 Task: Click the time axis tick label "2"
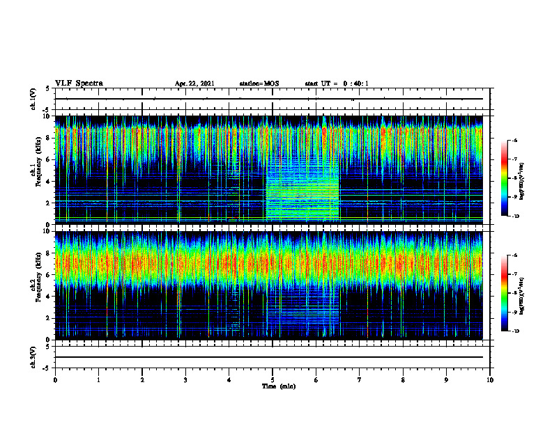click(x=142, y=380)
